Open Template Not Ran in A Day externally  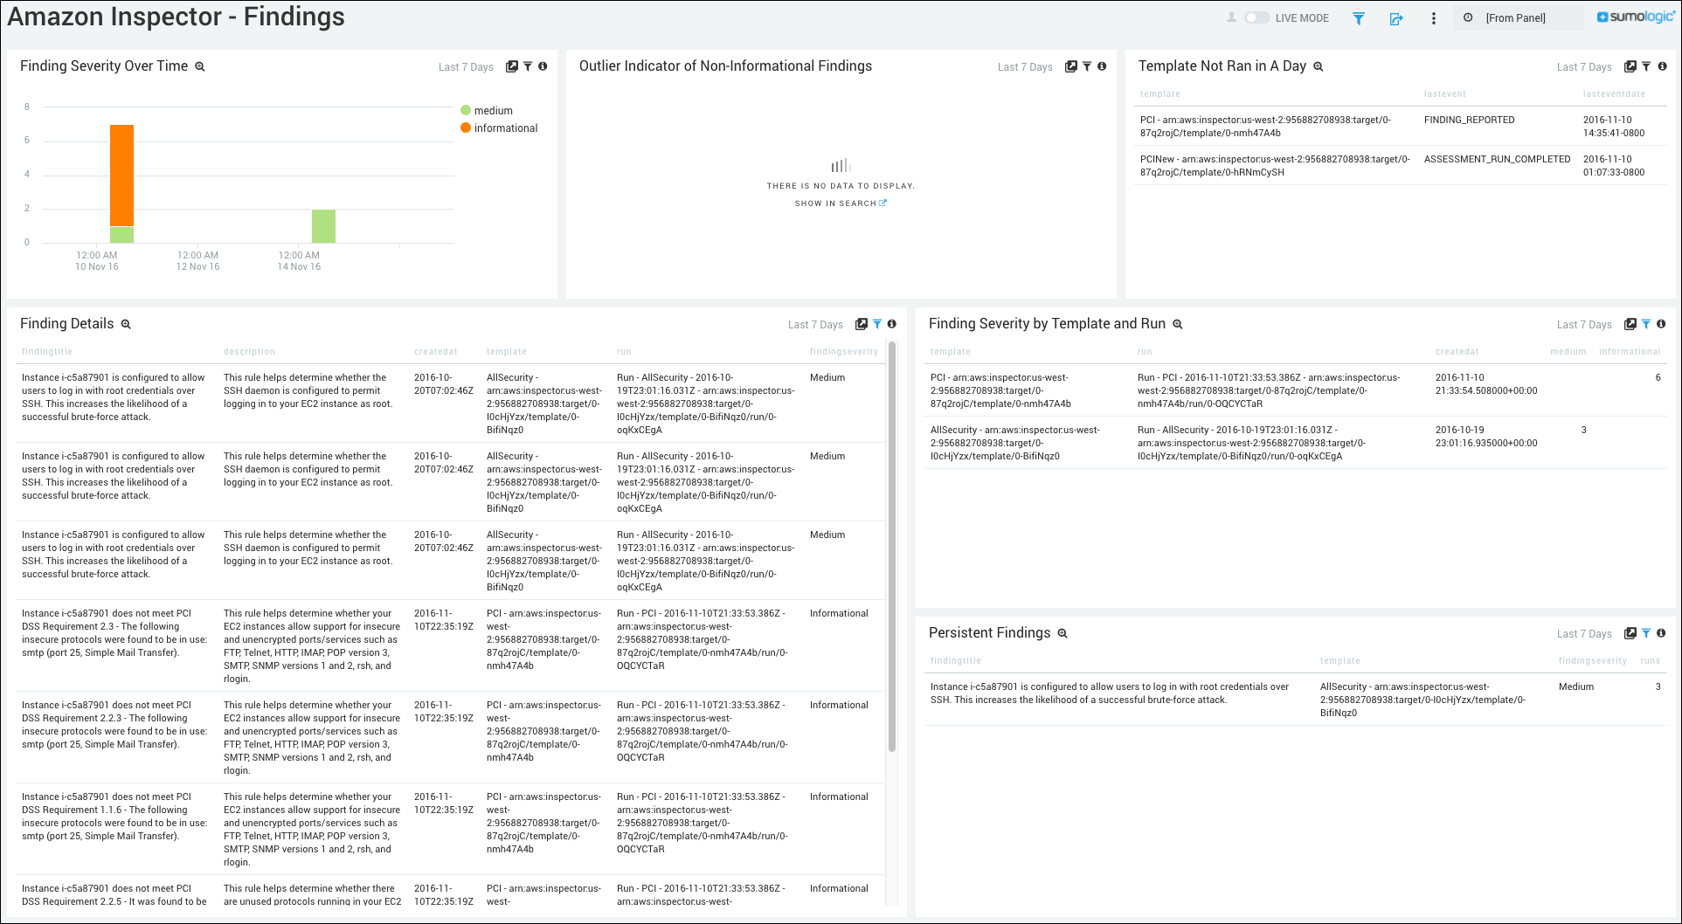click(1630, 66)
